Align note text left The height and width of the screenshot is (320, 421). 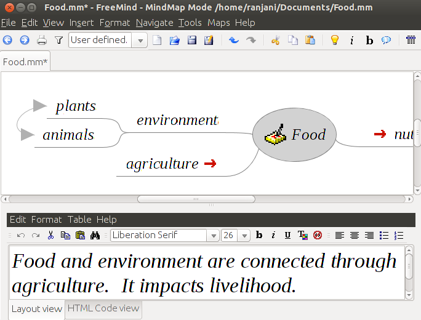pos(339,236)
